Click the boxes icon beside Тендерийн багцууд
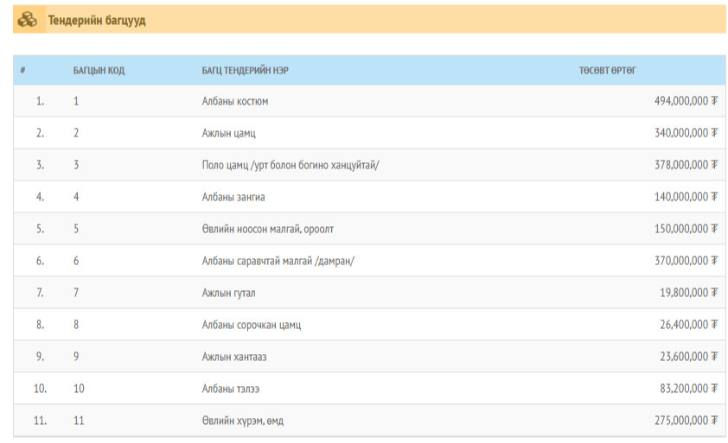The image size is (728, 443). [28, 20]
